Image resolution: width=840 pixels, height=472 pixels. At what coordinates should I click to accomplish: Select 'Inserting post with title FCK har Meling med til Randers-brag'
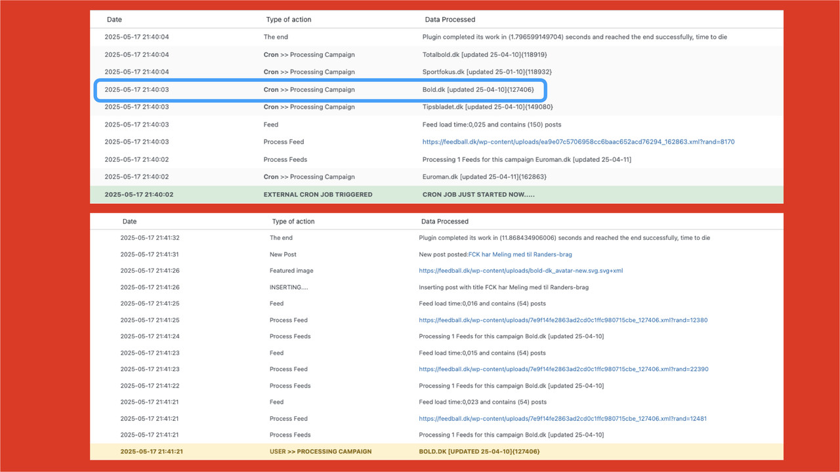click(x=503, y=287)
